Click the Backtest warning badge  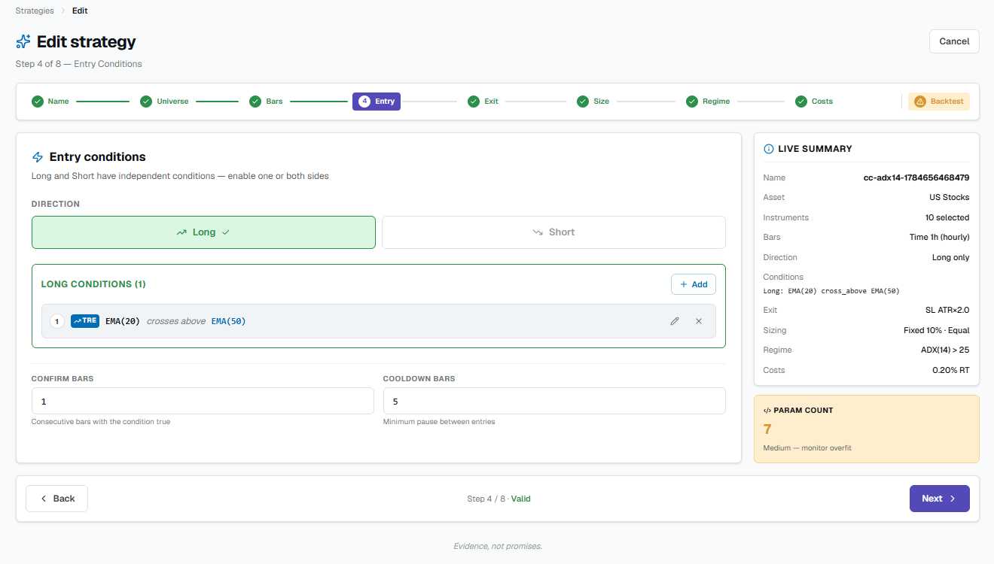pos(939,102)
